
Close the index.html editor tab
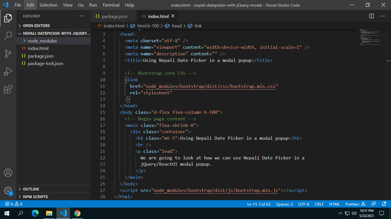(173, 16)
